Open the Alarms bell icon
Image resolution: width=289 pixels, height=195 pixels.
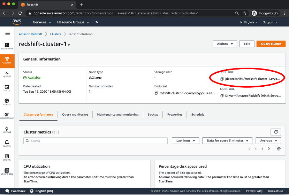point(7,144)
